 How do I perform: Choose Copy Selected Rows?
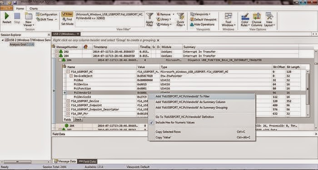(x=202, y=132)
